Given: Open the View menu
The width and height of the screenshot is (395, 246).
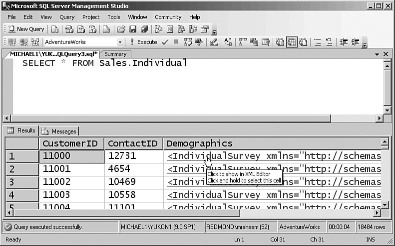Looking at the screenshot, I should click(46, 17).
